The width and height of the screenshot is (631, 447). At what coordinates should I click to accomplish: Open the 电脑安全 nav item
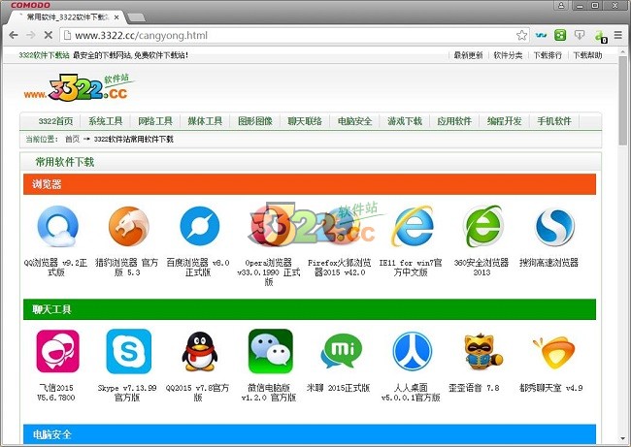click(x=355, y=121)
